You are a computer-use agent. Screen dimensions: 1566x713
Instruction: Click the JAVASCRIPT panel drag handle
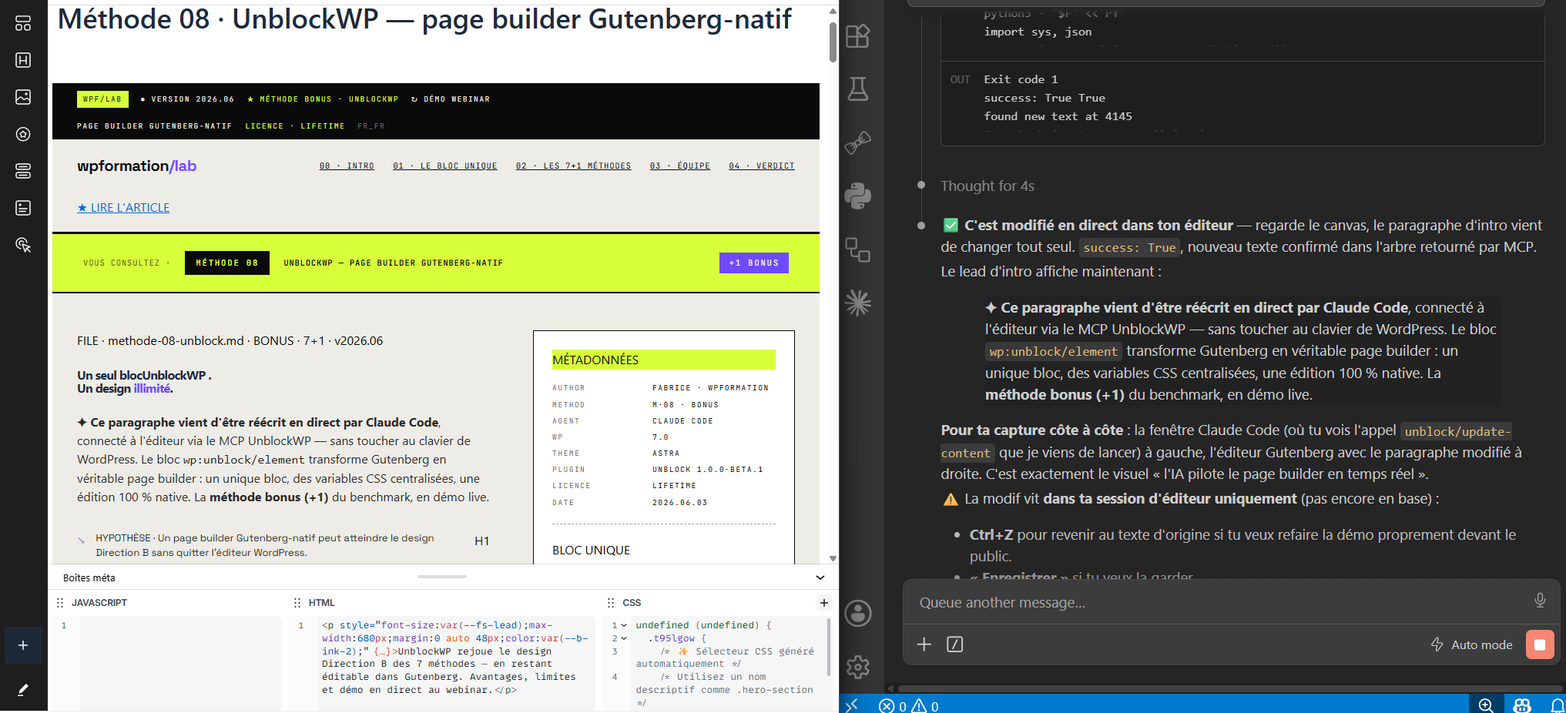click(60, 603)
